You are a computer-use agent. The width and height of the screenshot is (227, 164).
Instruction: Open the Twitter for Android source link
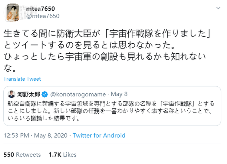click(99, 136)
